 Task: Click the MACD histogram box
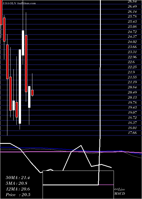78,185
